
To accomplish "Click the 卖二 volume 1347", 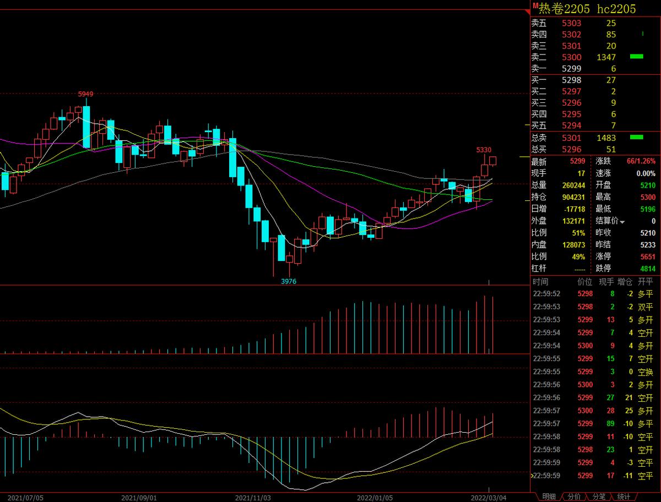I will 606,57.
